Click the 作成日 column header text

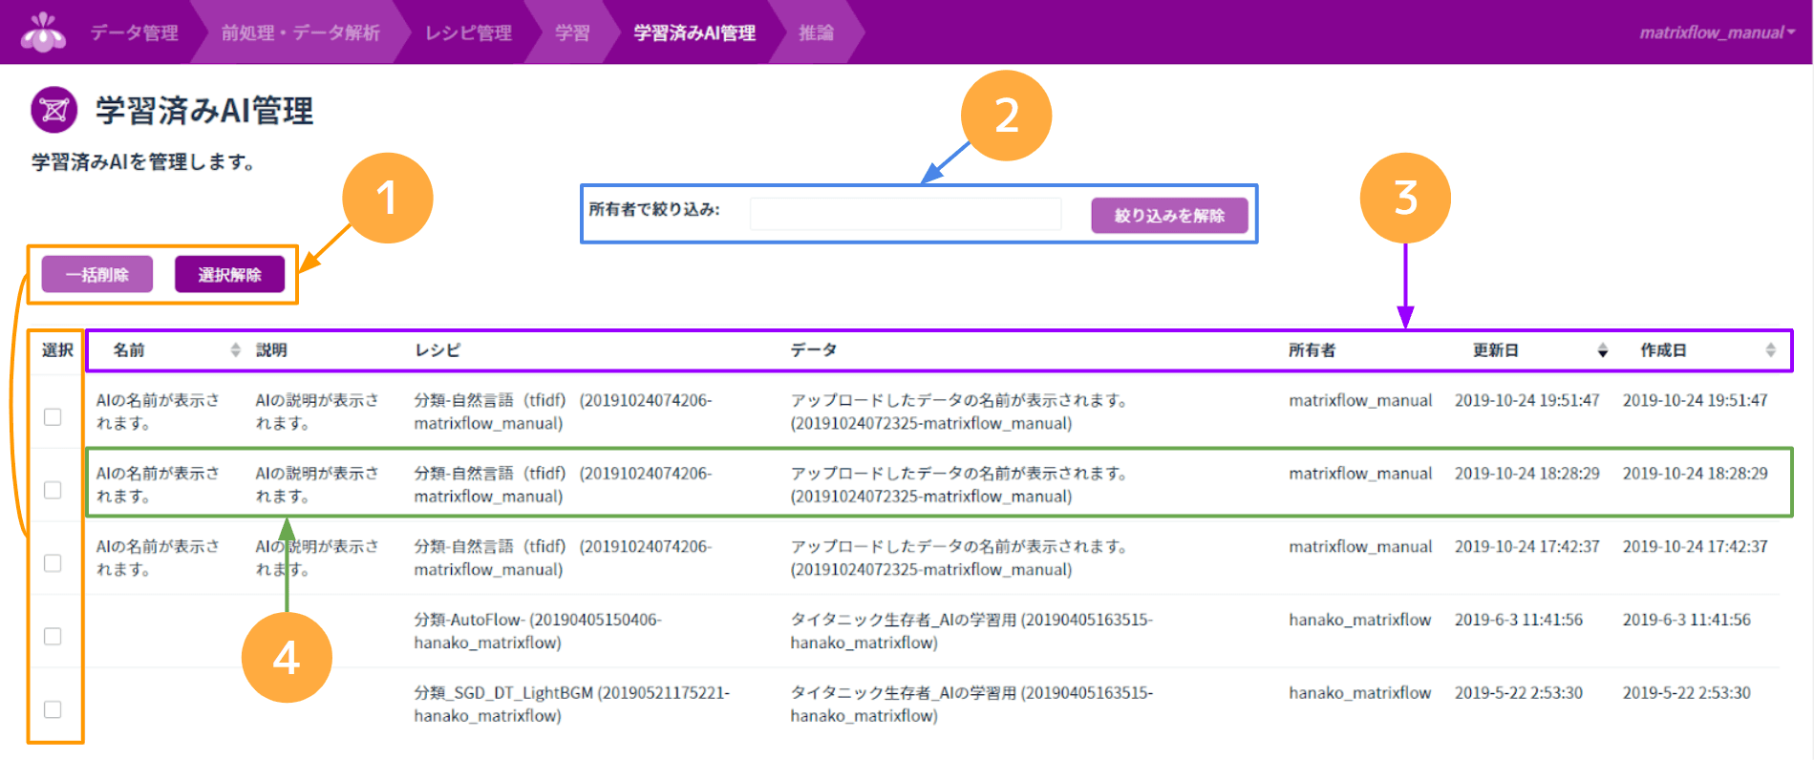pyautogui.click(x=1664, y=350)
